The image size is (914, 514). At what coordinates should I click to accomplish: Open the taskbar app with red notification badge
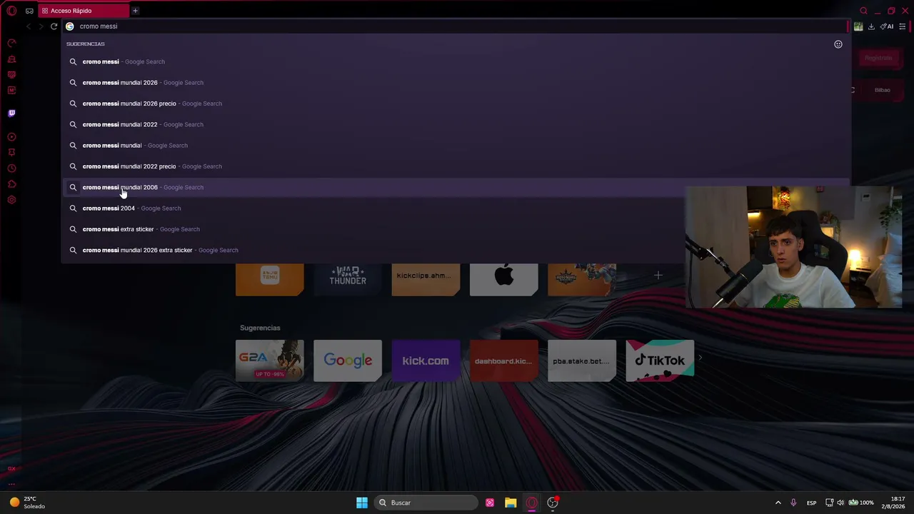coord(553,503)
